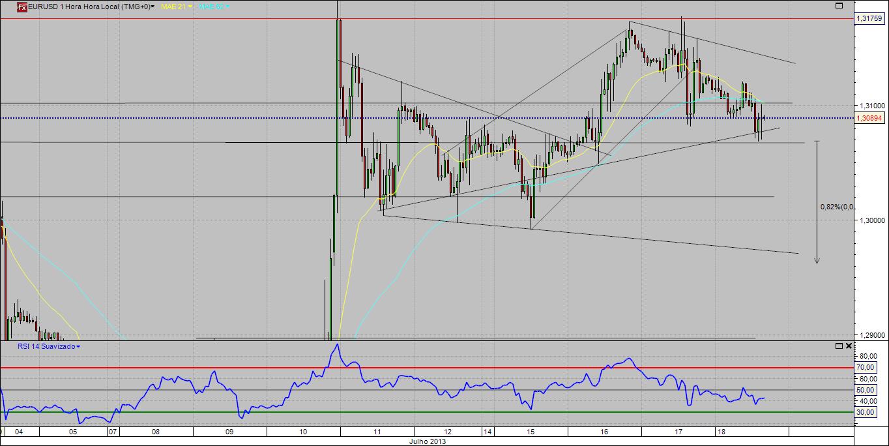Viewport: 889px width, 446px height.
Task: Click date 12 on the time axis
Action: point(448,432)
